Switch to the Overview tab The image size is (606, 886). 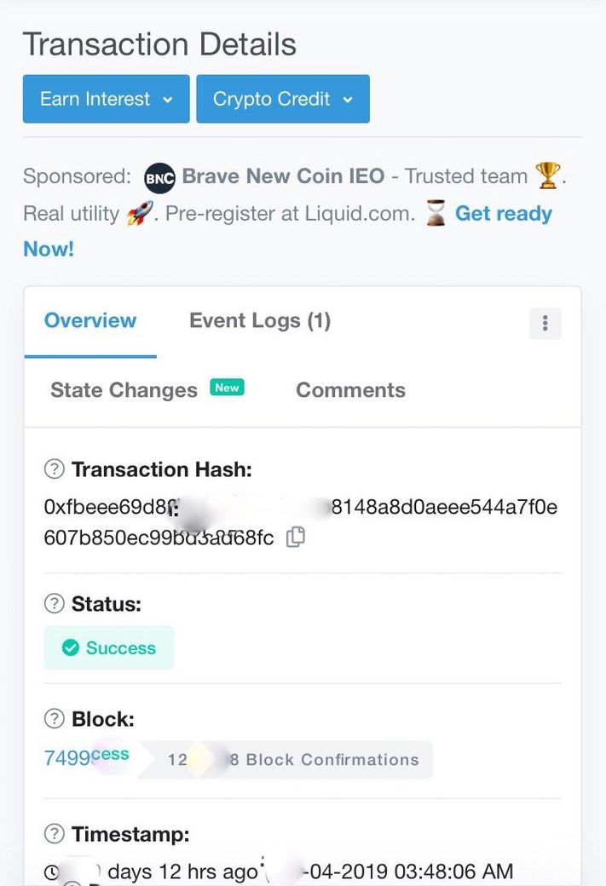pyautogui.click(x=90, y=321)
